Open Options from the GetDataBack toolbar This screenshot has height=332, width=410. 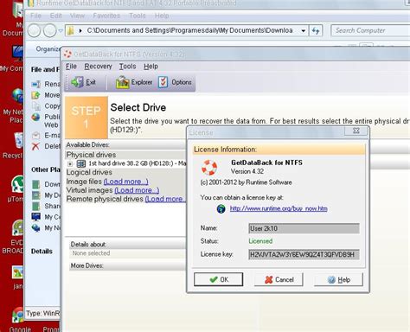tap(176, 82)
